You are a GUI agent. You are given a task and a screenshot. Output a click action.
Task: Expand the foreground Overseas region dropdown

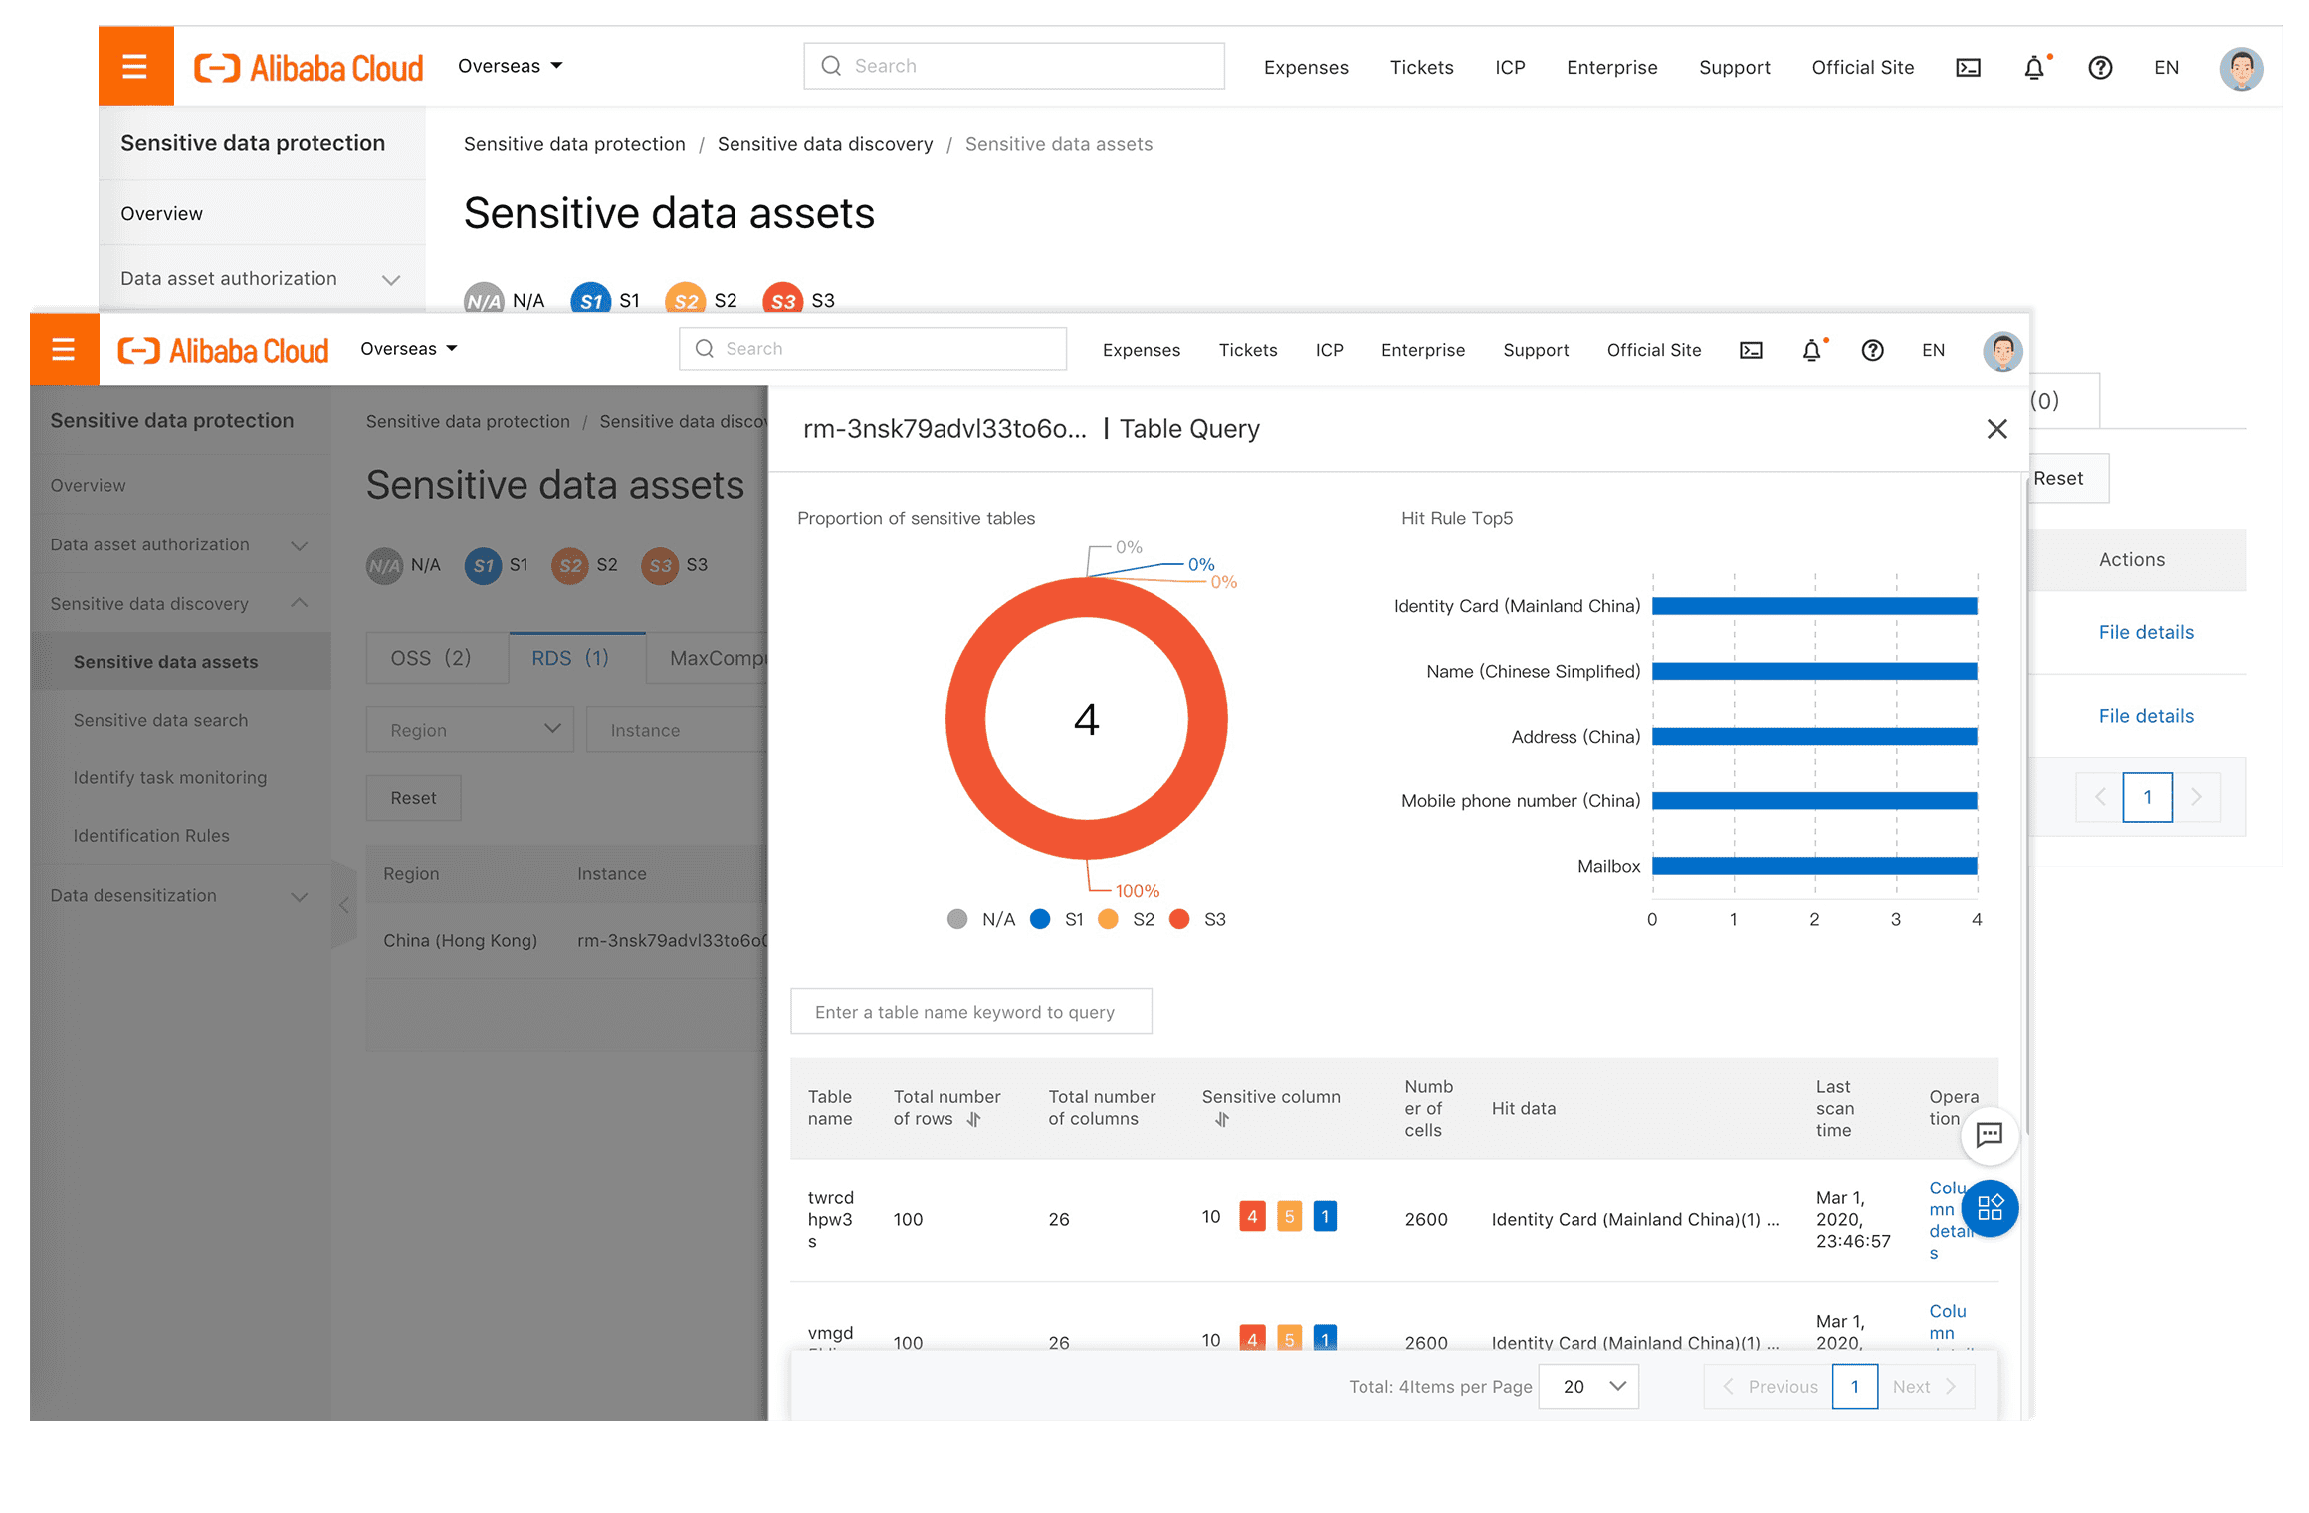point(409,349)
